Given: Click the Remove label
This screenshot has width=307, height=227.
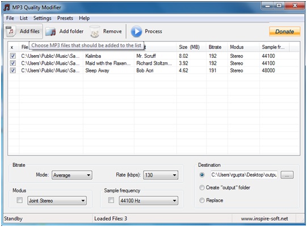Looking at the screenshot, I should pyautogui.click(x=112, y=31).
